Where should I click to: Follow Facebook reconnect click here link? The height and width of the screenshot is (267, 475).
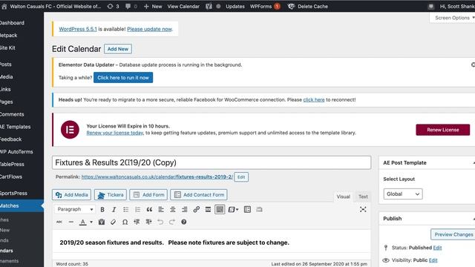pyautogui.click(x=313, y=99)
